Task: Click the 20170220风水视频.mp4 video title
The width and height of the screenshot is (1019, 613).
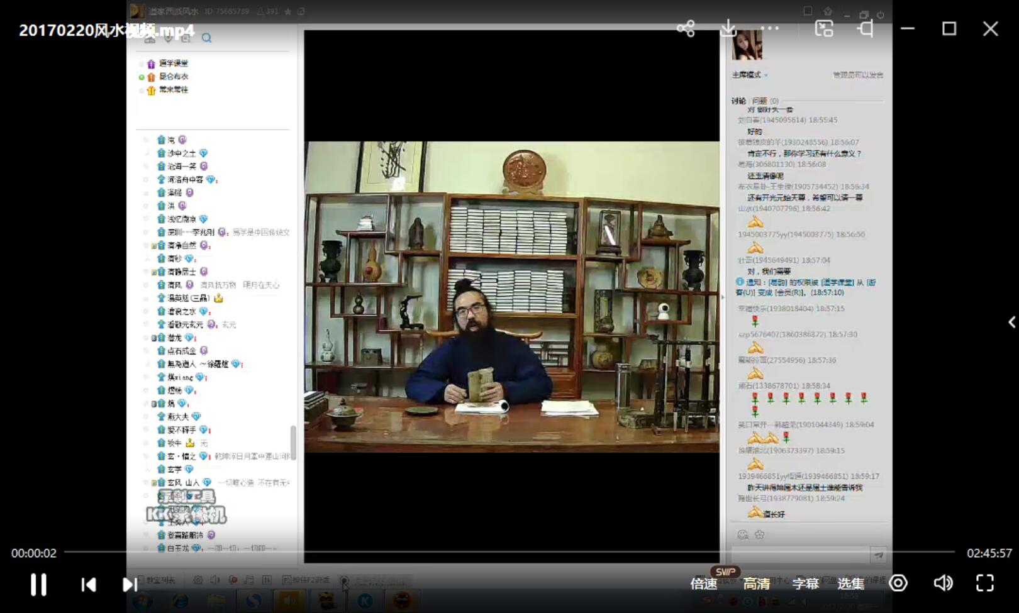Action: click(106, 31)
